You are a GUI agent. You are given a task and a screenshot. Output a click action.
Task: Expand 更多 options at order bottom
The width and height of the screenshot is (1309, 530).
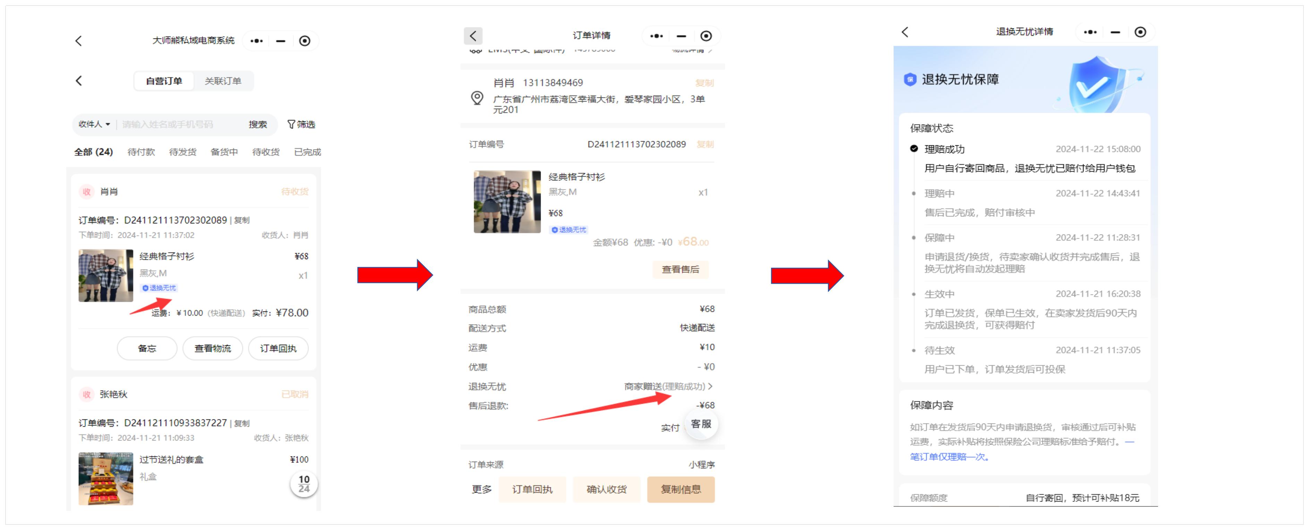pos(481,489)
